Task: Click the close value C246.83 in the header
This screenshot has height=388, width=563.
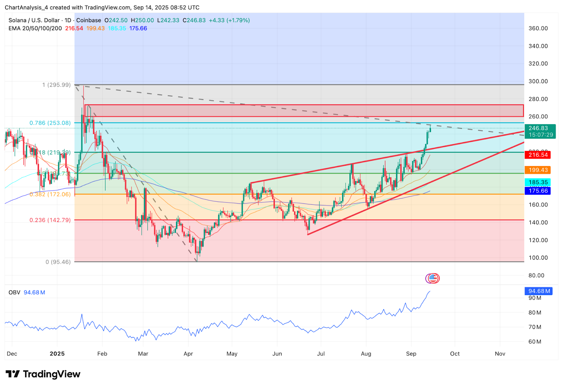Action: [x=194, y=20]
